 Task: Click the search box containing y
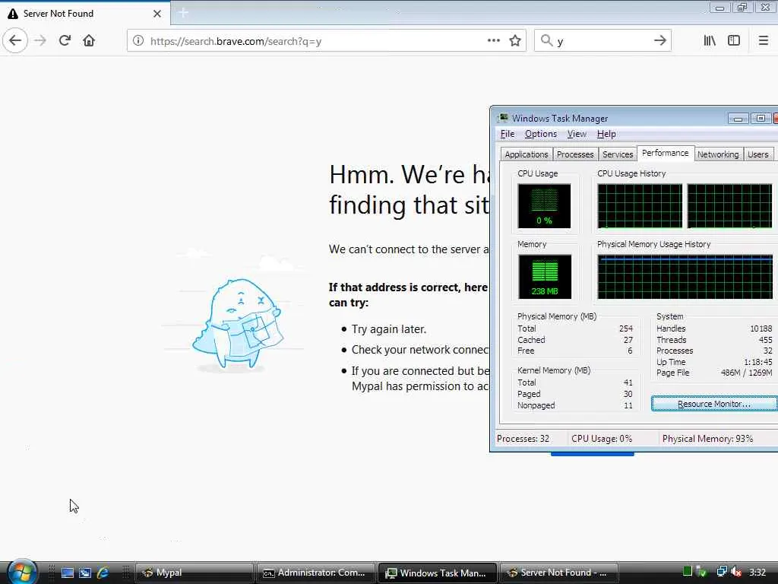pyautogui.click(x=602, y=41)
